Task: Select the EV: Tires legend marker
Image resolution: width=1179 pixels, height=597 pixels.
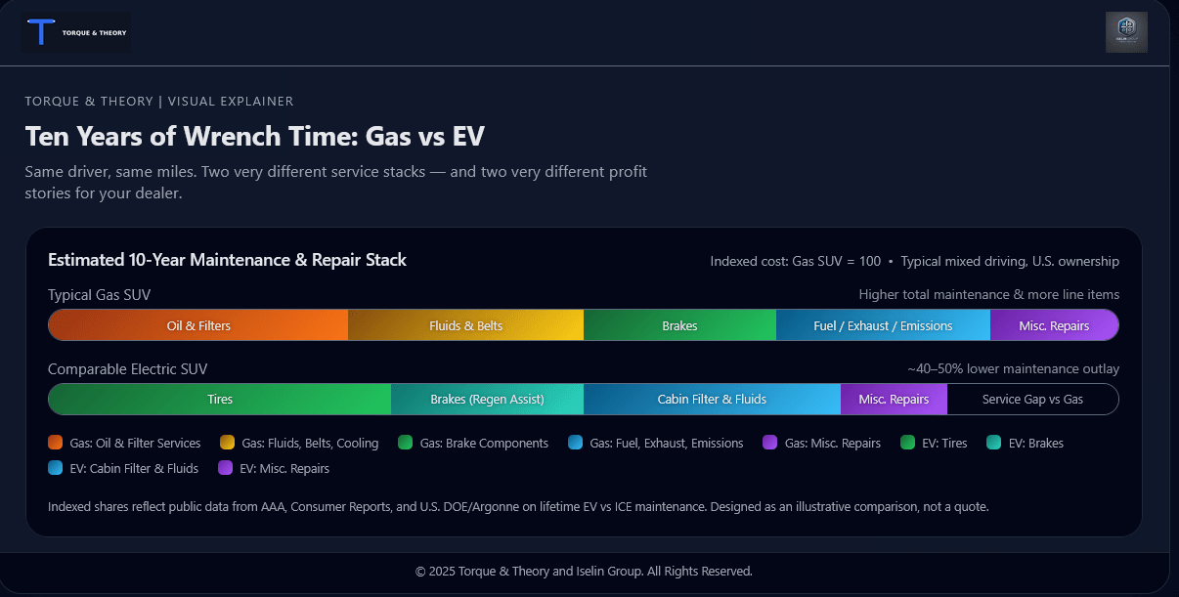Action: coord(909,443)
